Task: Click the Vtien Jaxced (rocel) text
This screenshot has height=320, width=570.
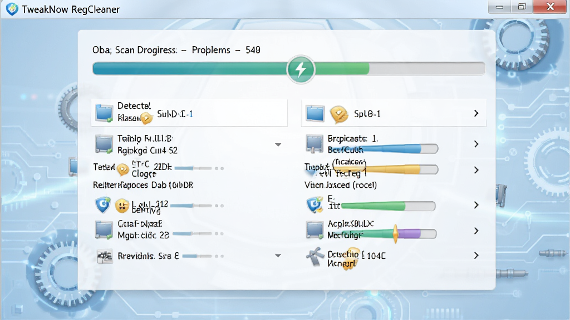Action: (x=341, y=185)
